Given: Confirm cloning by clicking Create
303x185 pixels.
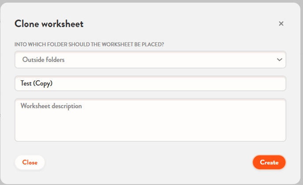Looking at the screenshot, I should click(x=269, y=162).
